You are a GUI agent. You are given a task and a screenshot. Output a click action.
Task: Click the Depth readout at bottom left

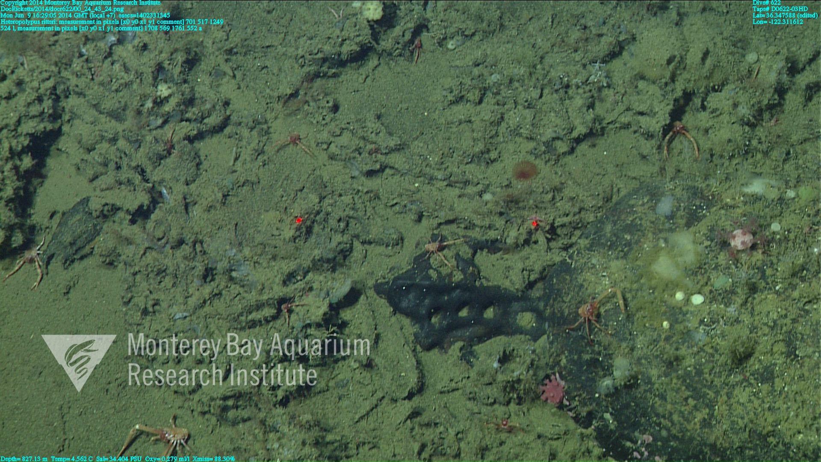click(24, 459)
